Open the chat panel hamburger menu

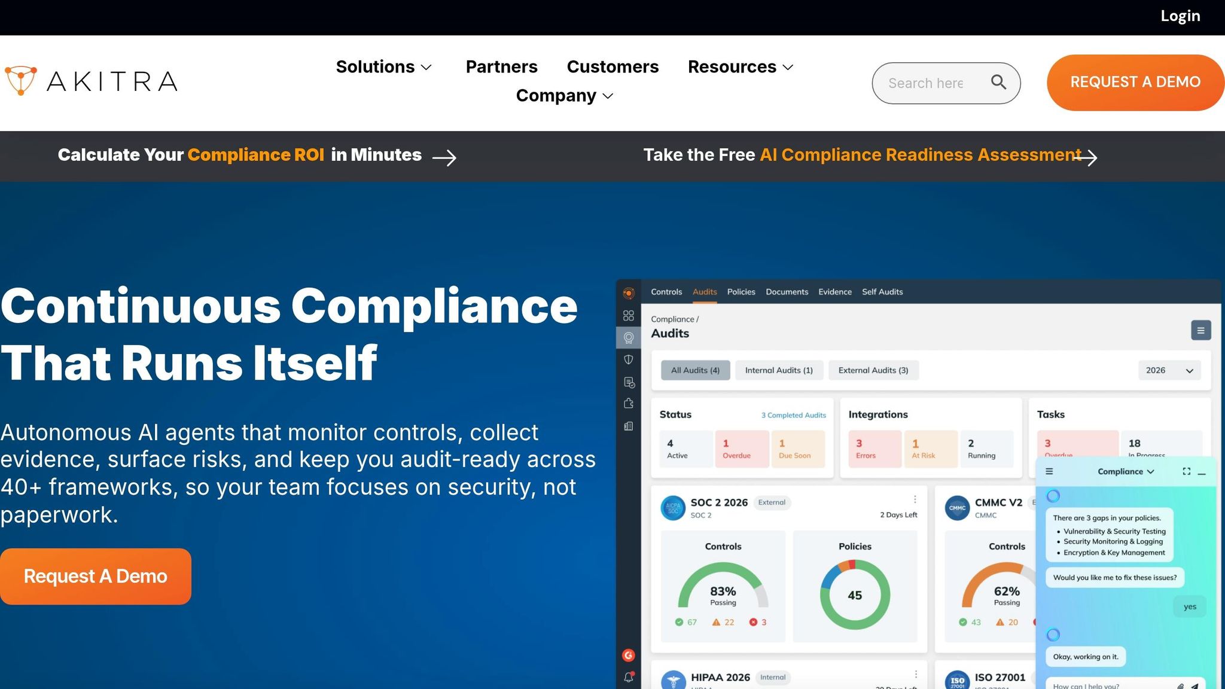point(1049,471)
